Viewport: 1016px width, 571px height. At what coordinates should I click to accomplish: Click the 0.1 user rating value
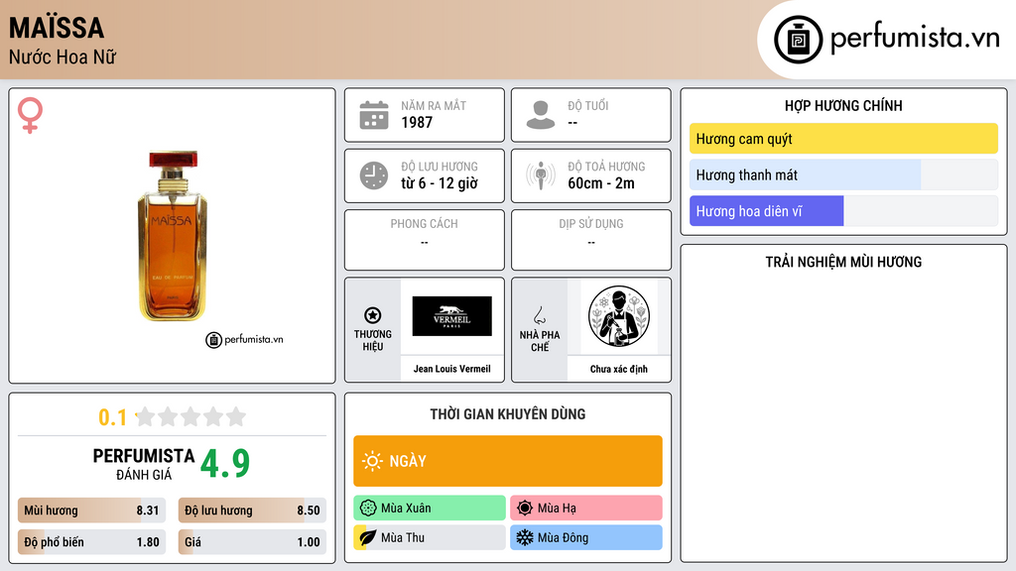pos(113,417)
